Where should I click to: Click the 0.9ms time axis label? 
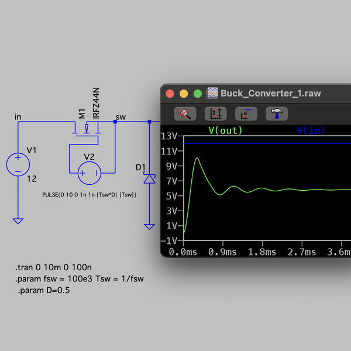[x=222, y=252]
